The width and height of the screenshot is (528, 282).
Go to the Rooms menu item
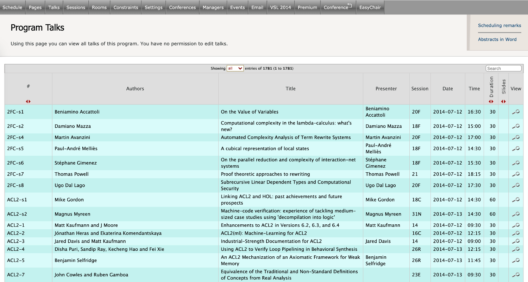tap(99, 7)
